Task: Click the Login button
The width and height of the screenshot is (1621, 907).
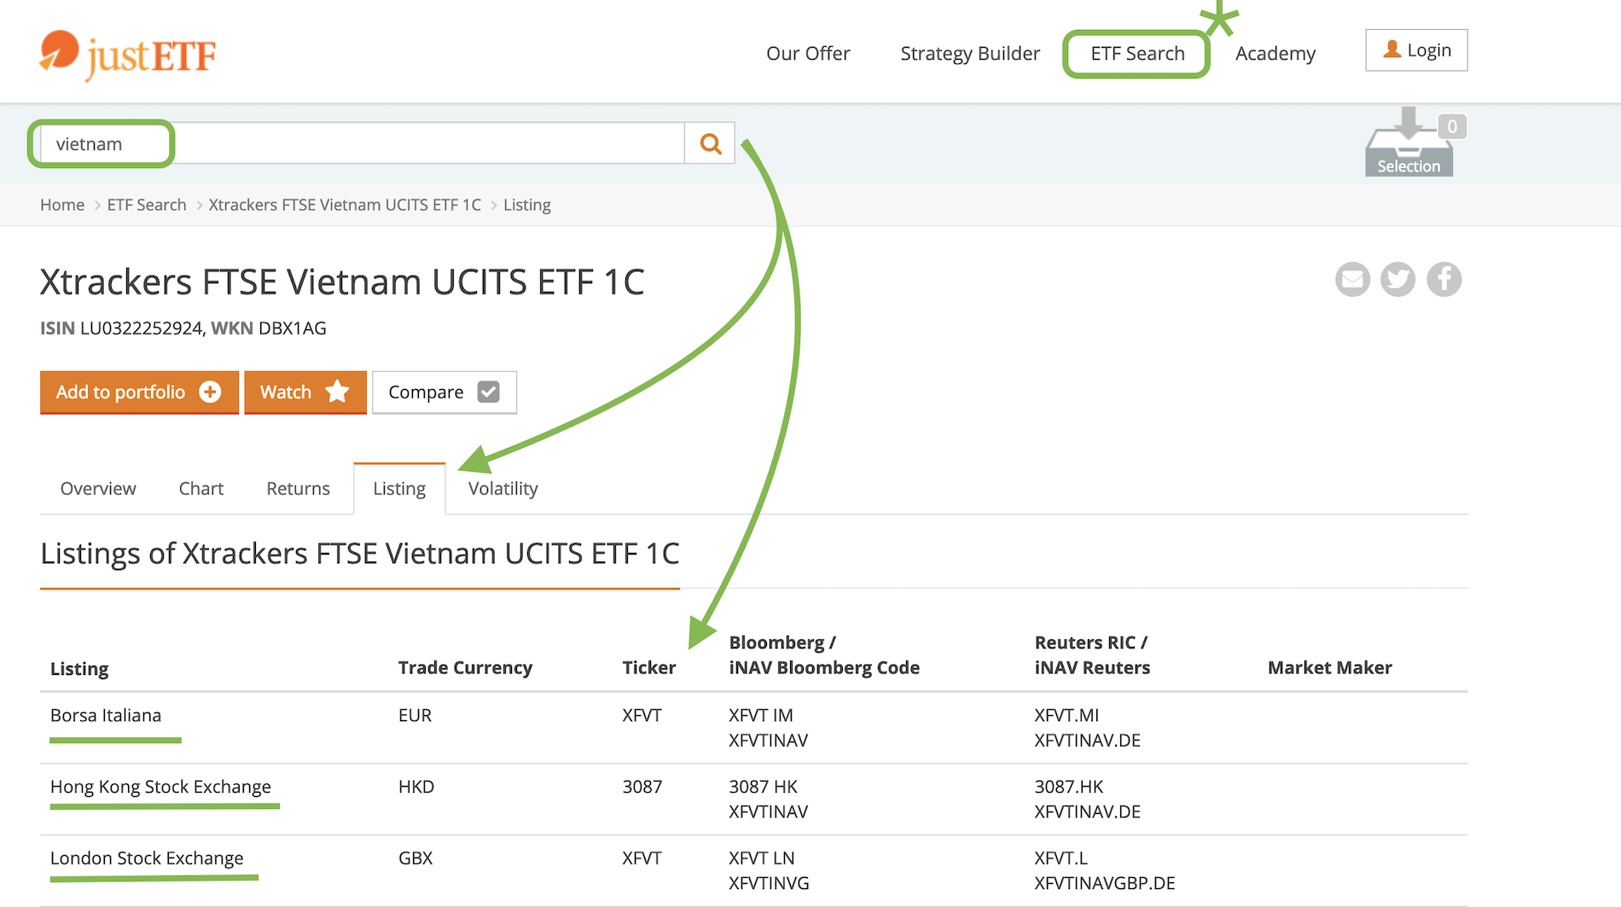Action: click(1416, 50)
